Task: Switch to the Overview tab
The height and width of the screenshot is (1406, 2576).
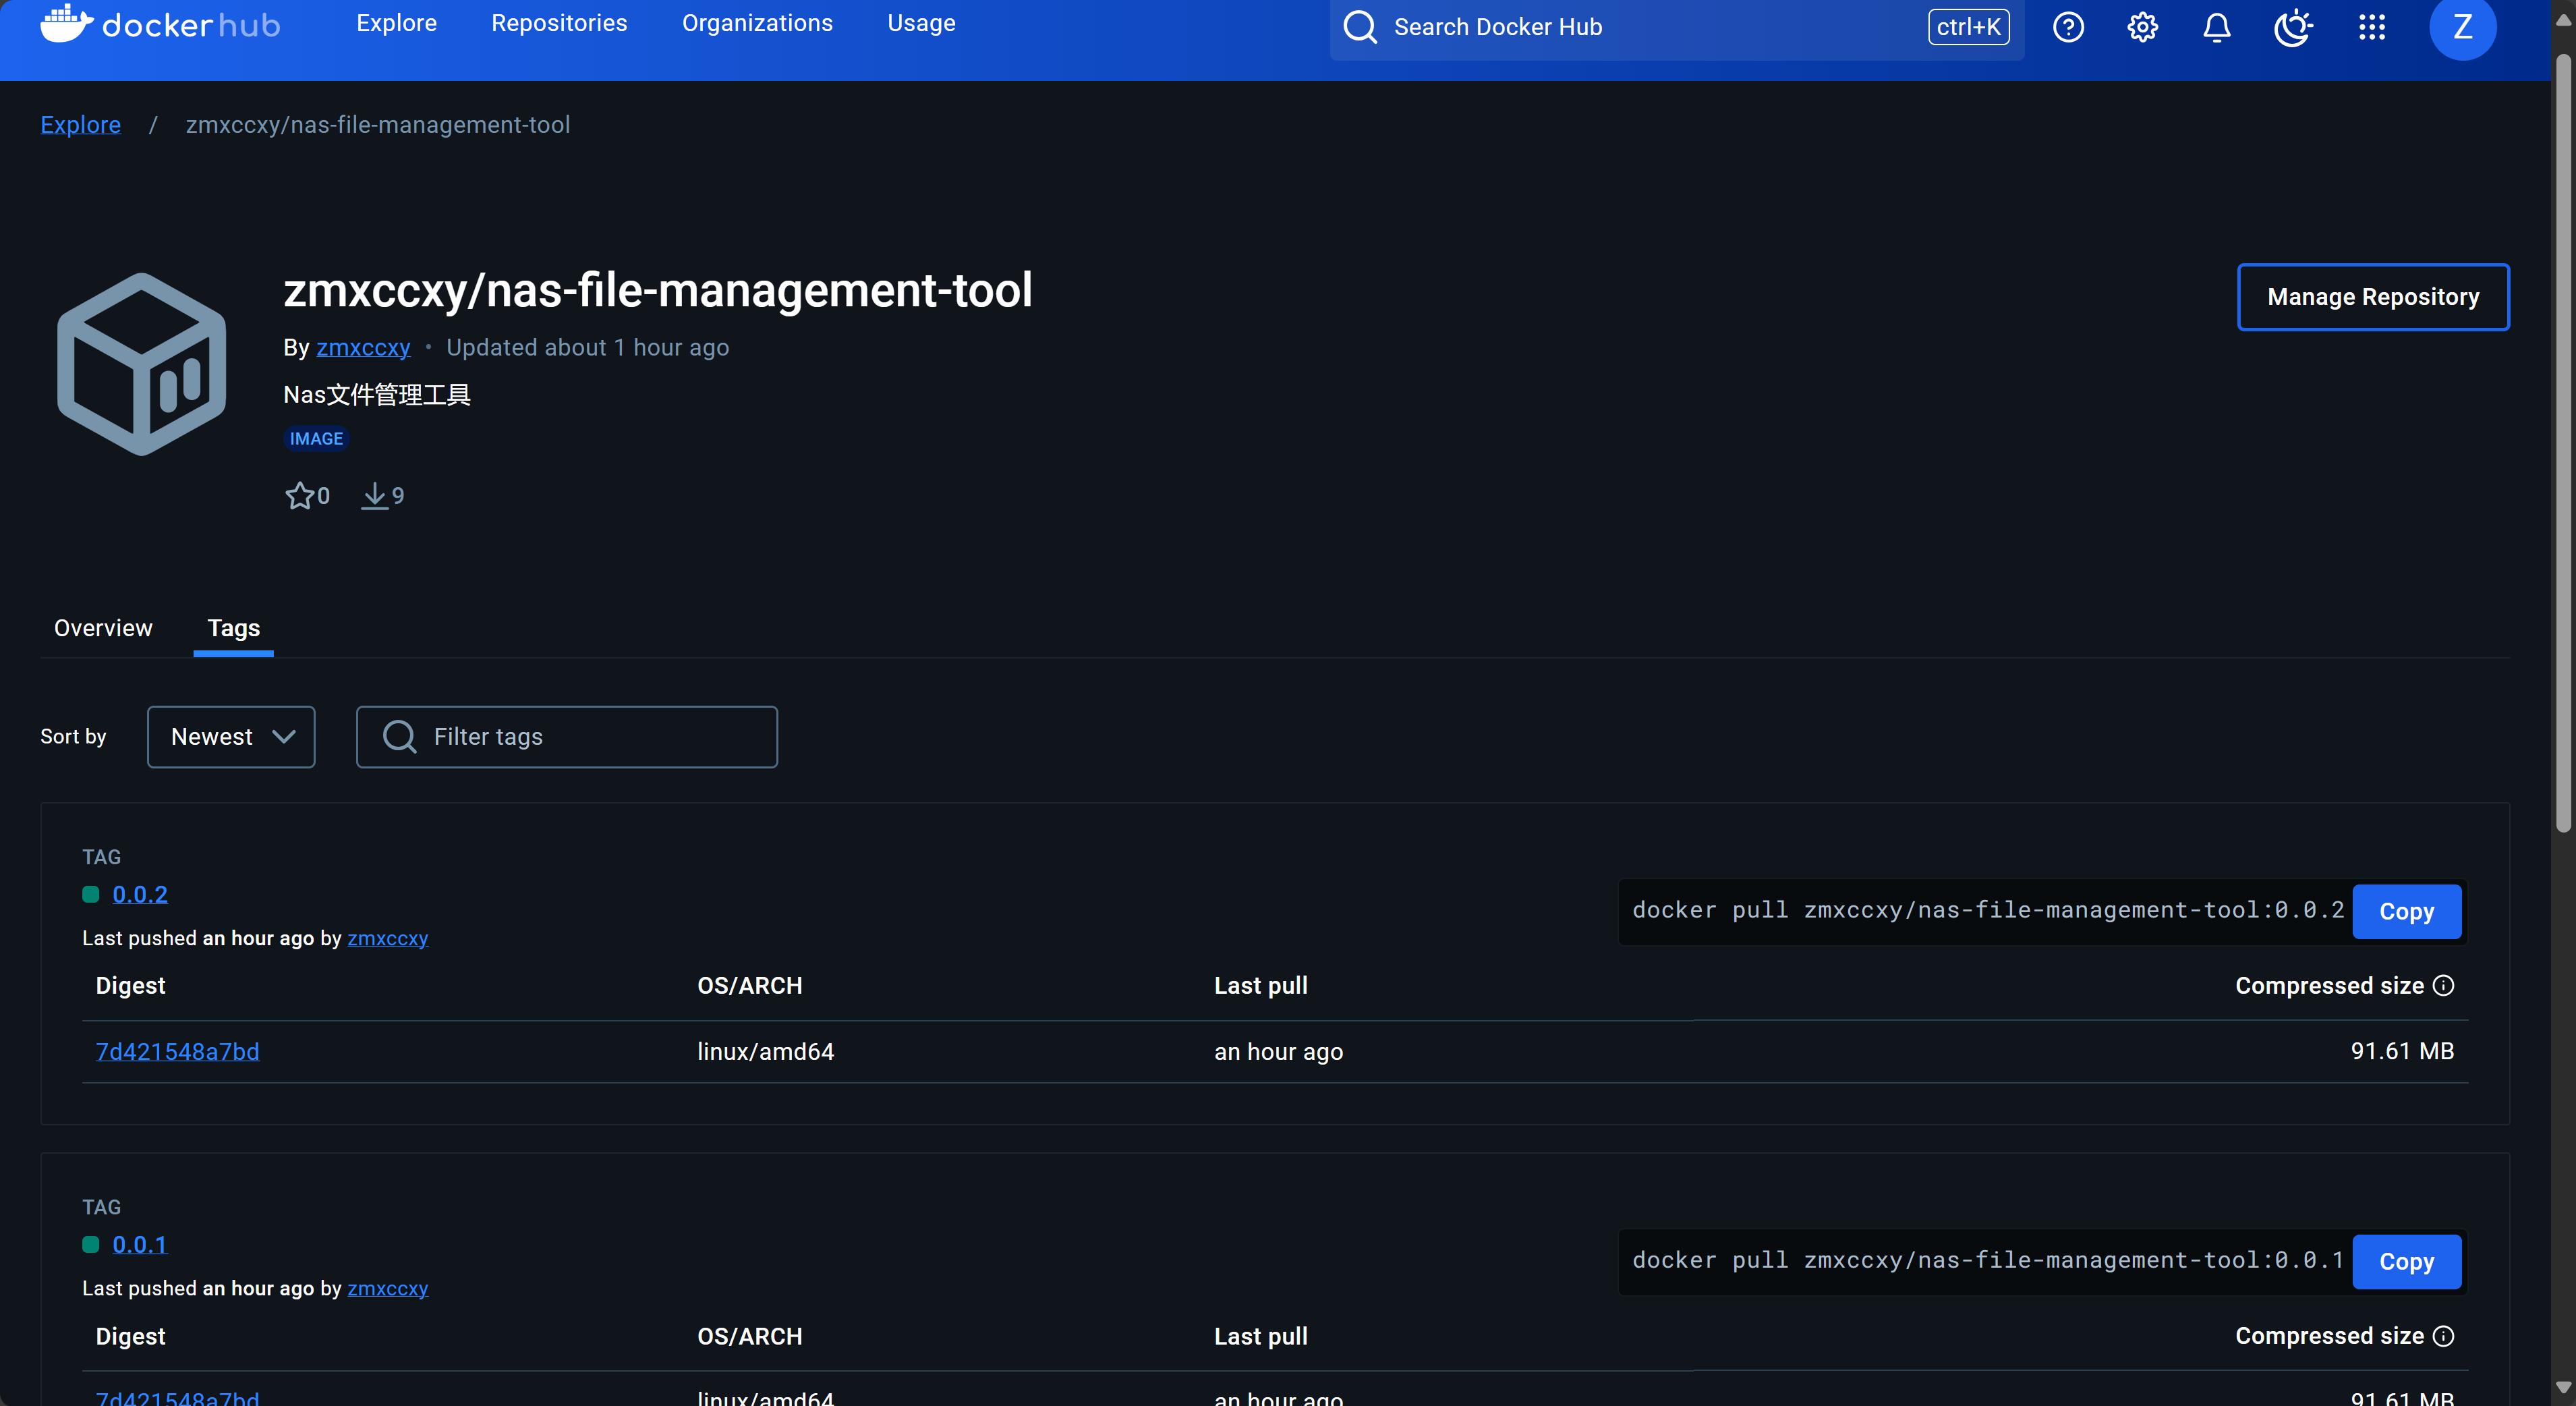Action: coord(103,628)
